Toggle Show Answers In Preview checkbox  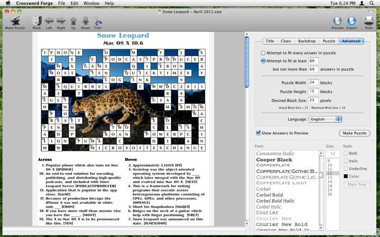[258, 133]
